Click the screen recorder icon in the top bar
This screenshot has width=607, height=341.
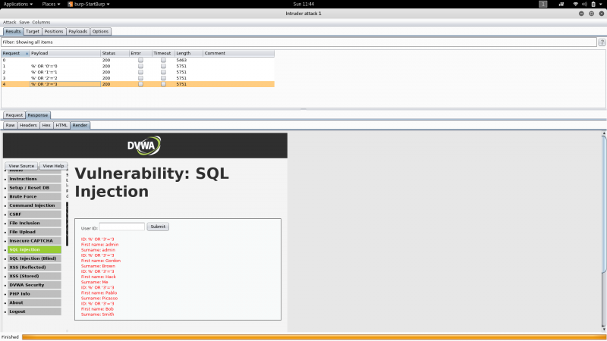tap(561, 4)
